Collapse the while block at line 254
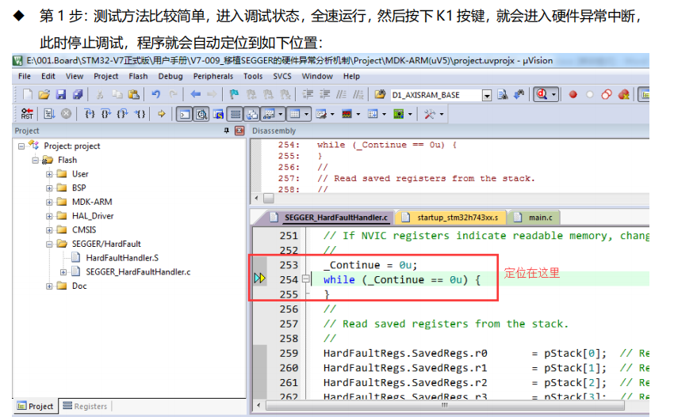This screenshot has width=674, height=417. tap(305, 279)
